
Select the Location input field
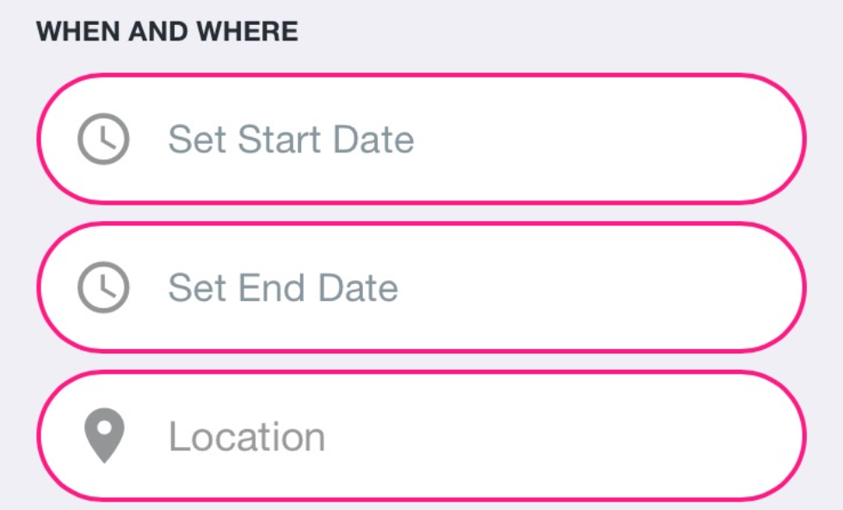(x=421, y=436)
